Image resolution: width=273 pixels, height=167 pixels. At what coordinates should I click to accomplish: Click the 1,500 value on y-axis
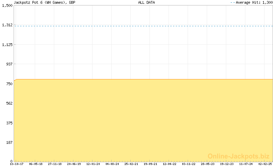tap(7, 5)
